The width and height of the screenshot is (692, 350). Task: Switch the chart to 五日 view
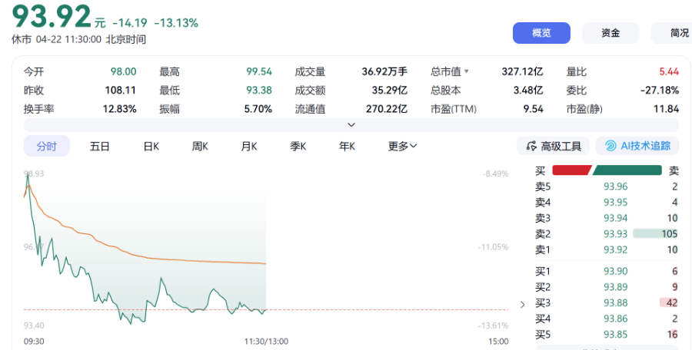click(x=99, y=146)
